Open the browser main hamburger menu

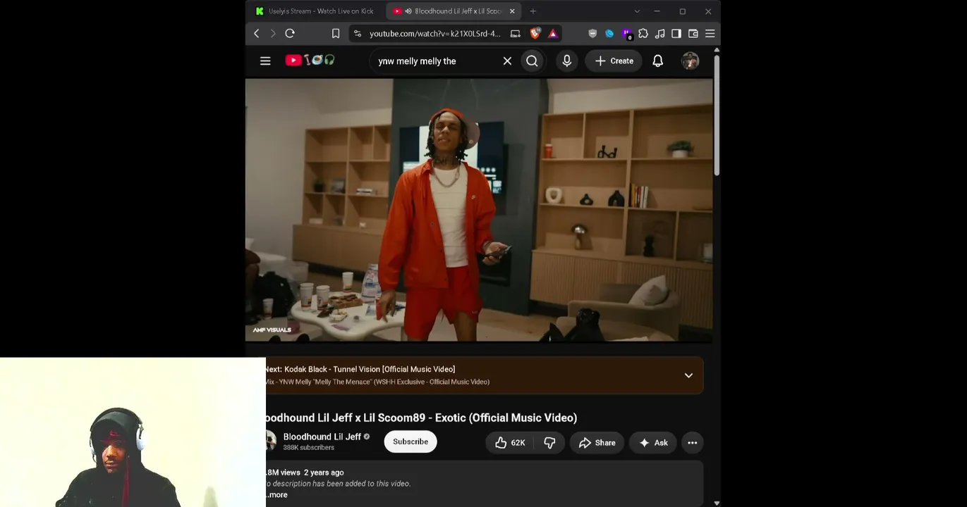click(x=710, y=33)
